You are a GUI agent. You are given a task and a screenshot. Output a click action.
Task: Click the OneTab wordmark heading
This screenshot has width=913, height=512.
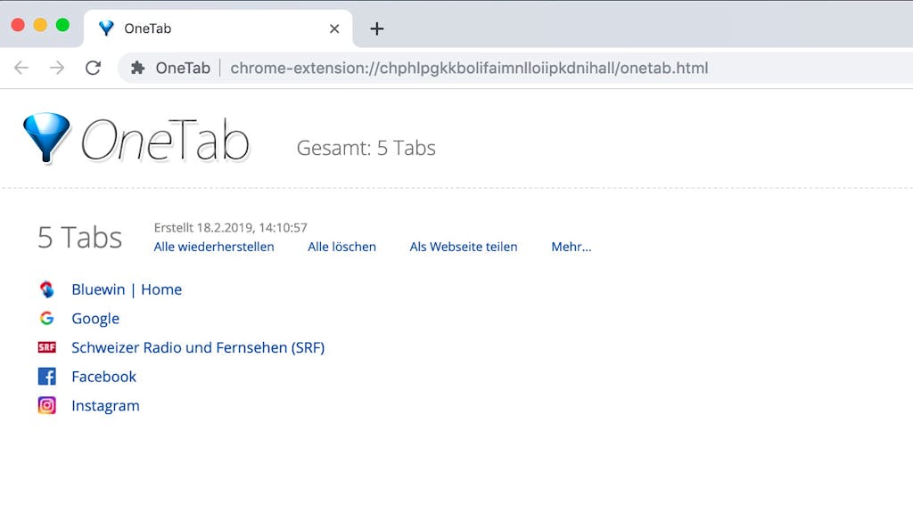click(165, 140)
